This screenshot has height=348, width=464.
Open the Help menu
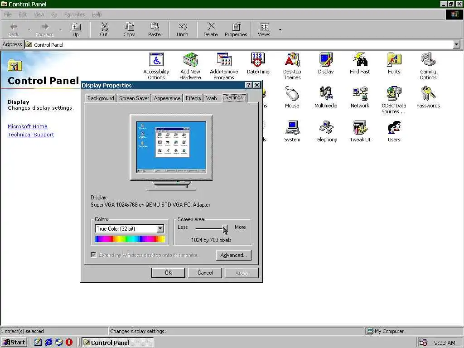click(97, 14)
